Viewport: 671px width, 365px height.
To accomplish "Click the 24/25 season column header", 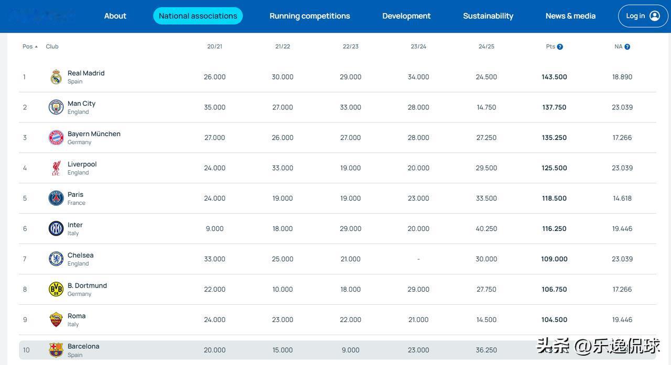I will (486, 47).
